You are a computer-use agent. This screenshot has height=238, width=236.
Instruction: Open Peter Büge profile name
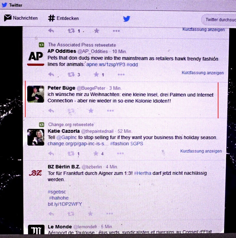click(61, 88)
